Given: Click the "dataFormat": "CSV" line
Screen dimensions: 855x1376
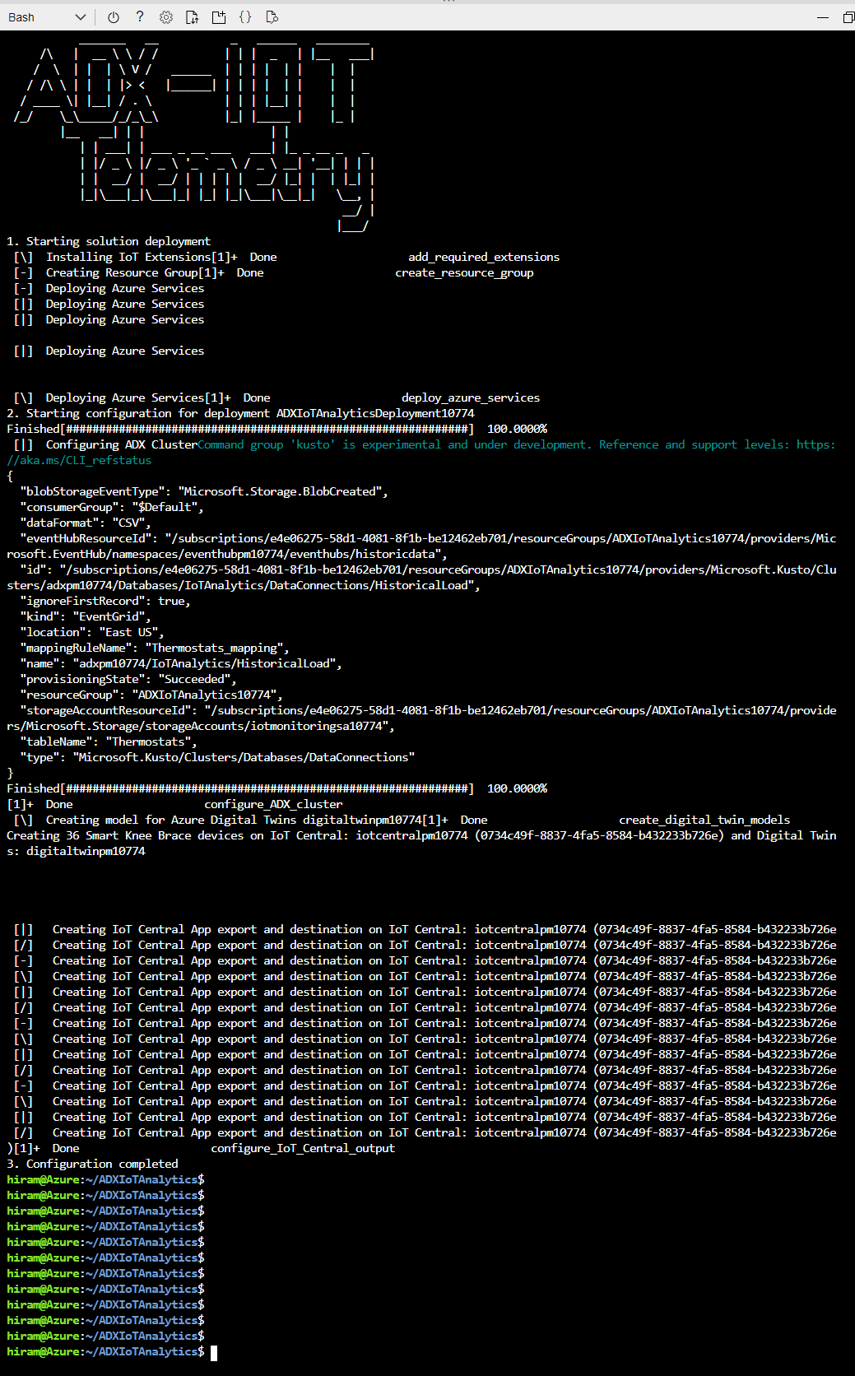Looking at the screenshot, I should (86, 523).
